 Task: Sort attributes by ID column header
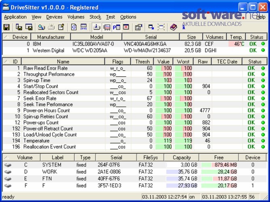pos(12,61)
